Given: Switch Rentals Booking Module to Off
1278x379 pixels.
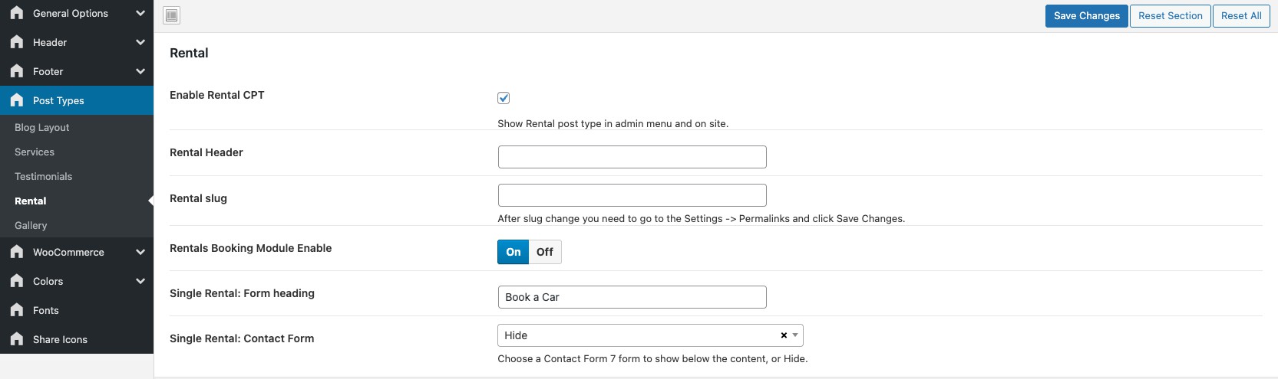Looking at the screenshot, I should click(x=545, y=252).
